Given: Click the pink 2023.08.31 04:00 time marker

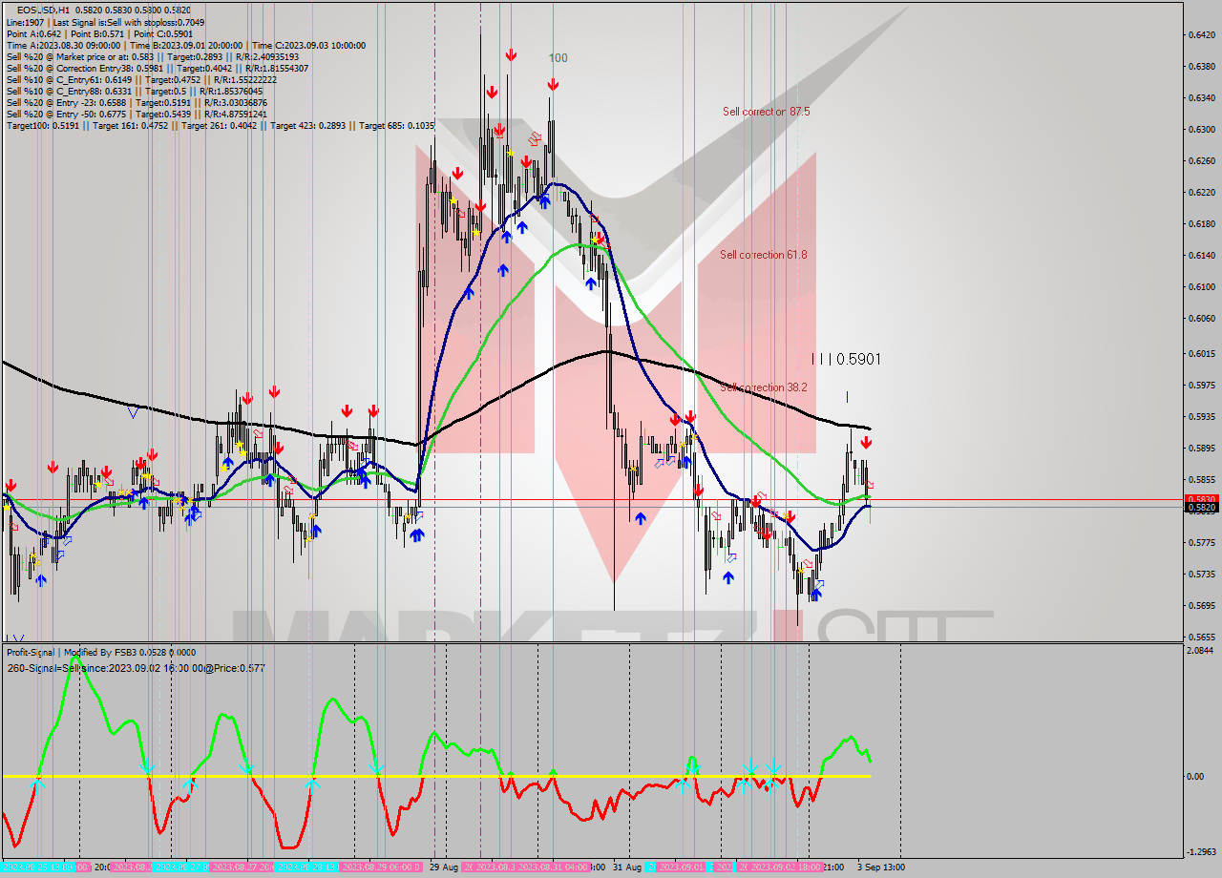Looking at the screenshot, I should tap(554, 867).
